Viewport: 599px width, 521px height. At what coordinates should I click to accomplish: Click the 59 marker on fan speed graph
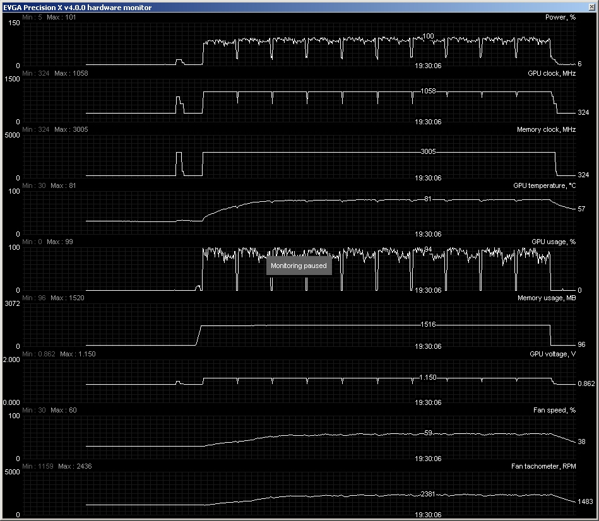click(428, 433)
